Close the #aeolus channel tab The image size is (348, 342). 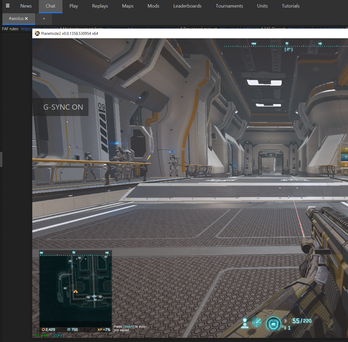(x=26, y=18)
